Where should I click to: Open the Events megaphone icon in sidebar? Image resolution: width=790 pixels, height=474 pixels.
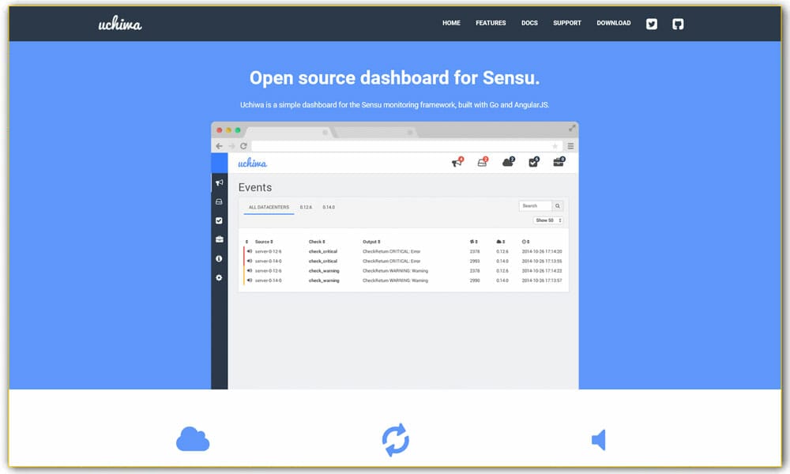point(220,182)
